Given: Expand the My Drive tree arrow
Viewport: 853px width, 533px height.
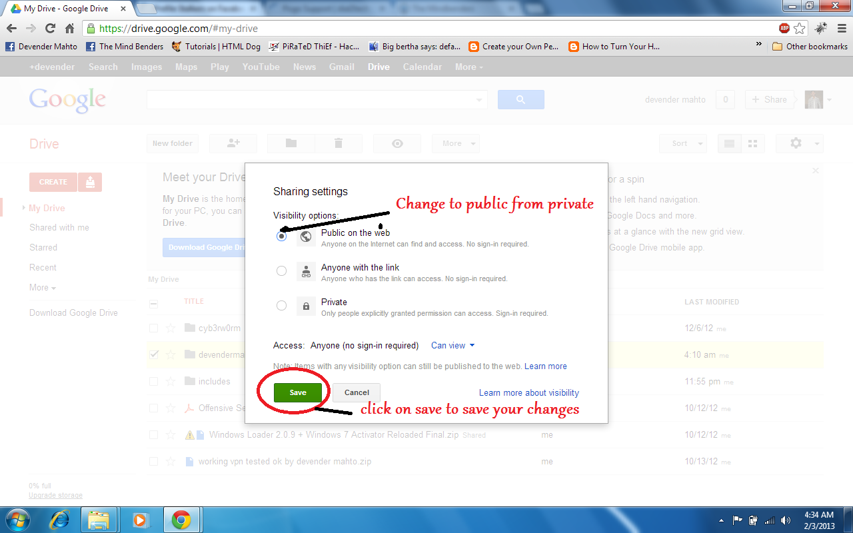Looking at the screenshot, I should tap(24, 209).
